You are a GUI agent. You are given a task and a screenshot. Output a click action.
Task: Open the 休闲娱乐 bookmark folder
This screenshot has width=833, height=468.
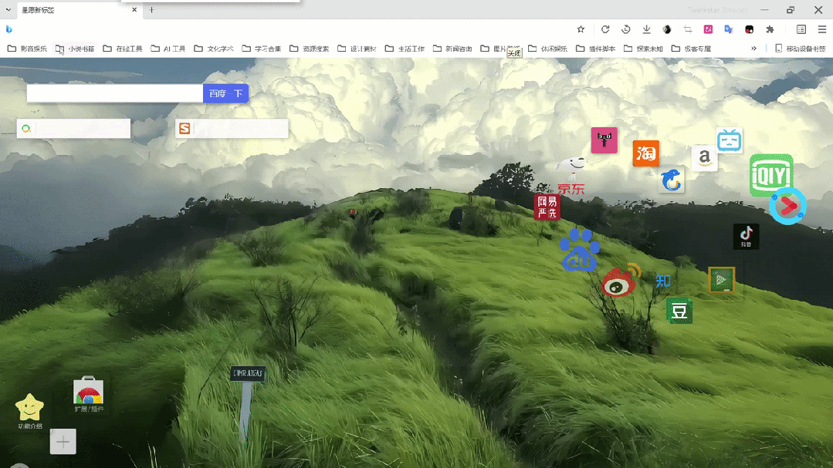pyautogui.click(x=547, y=49)
